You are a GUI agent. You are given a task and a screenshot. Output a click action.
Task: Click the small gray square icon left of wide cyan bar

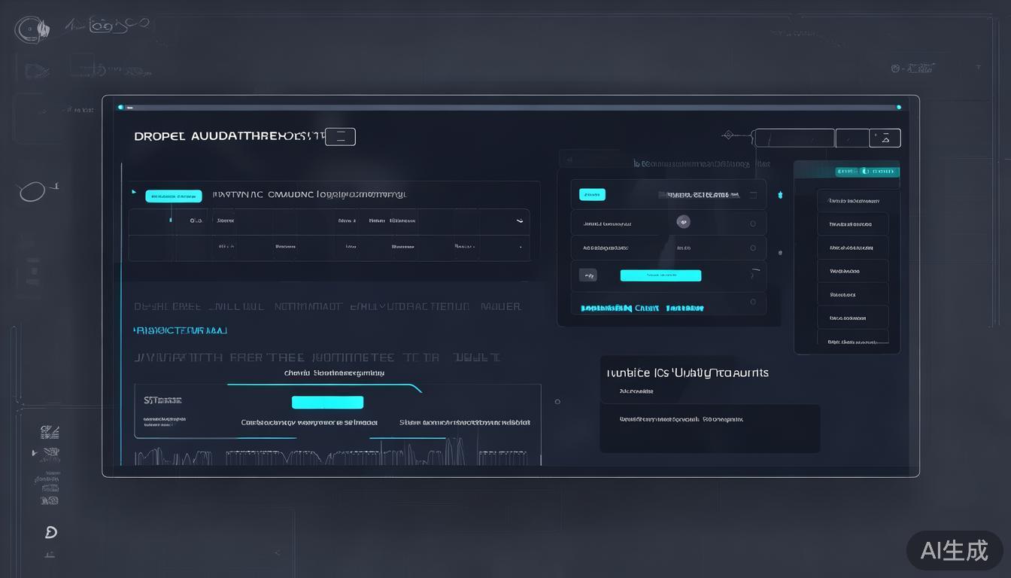(588, 275)
